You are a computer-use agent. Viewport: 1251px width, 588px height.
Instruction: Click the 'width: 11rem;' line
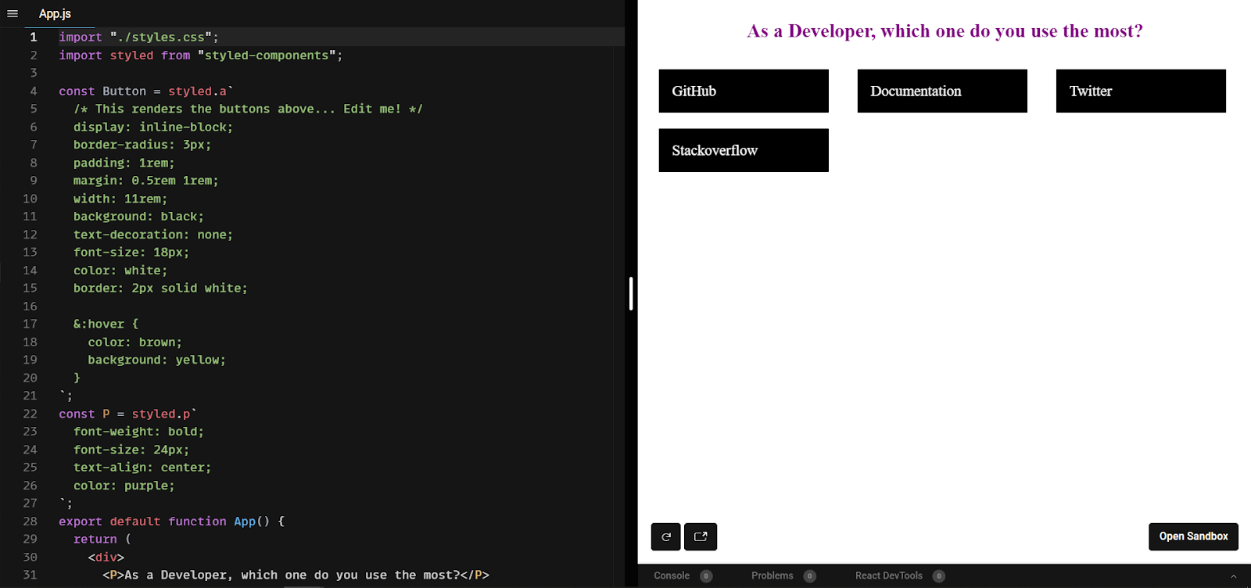[120, 199]
